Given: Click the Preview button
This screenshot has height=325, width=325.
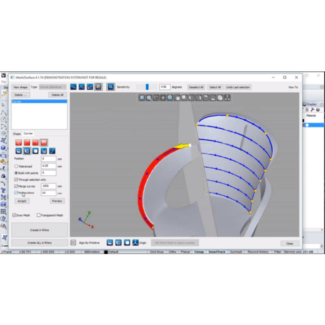Looking at the screenshot, I should (57, 201).
